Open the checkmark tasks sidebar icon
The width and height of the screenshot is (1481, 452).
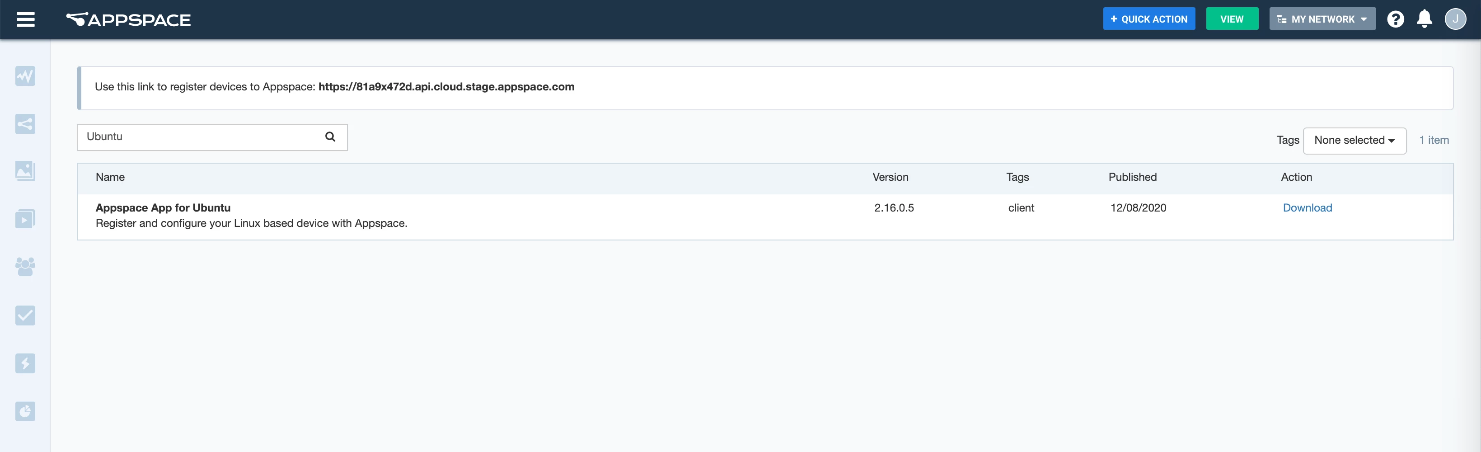pos(25,315)
